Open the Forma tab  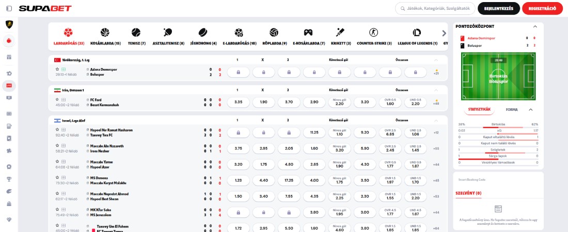click(512, 110)
